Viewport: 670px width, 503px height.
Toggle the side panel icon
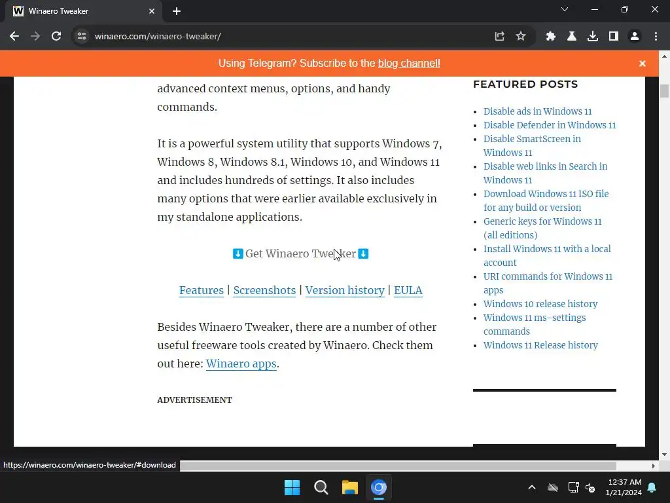pyautogui.click(x=614, y=37)
